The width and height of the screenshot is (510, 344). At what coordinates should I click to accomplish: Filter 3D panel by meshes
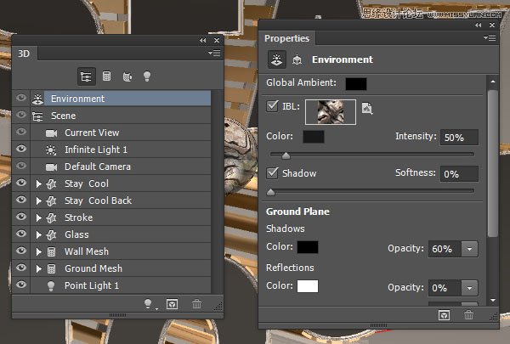(107, 76)
